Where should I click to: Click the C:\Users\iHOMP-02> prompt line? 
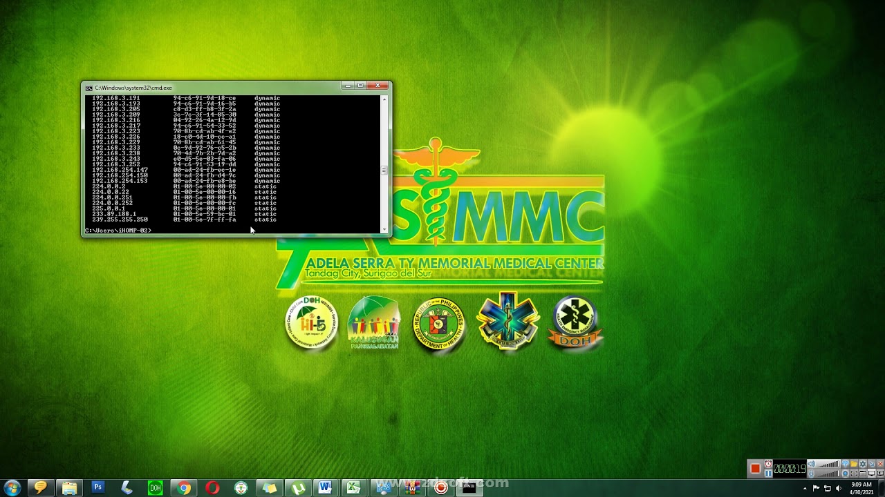click(118, 230)
